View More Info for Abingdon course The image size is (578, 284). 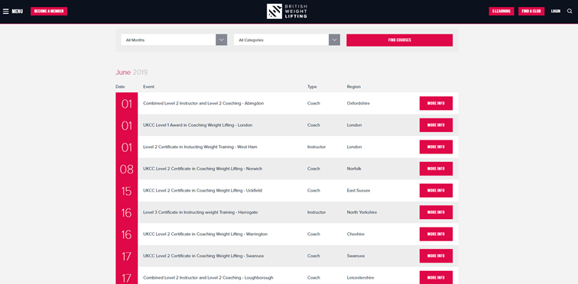pos(436,103)
